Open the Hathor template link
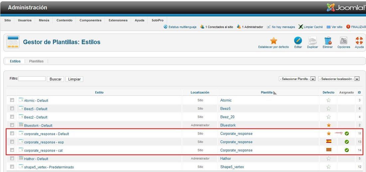 point(226,158)
